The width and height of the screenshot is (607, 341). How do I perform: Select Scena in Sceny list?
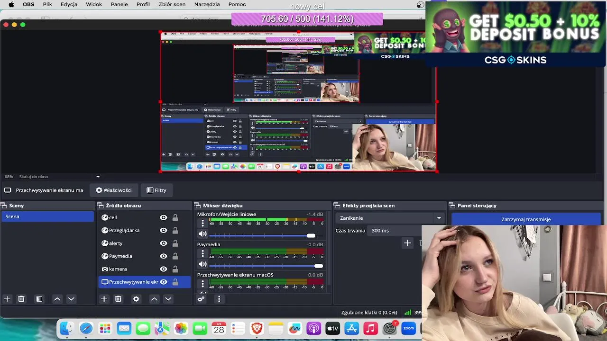click(47, 216)
